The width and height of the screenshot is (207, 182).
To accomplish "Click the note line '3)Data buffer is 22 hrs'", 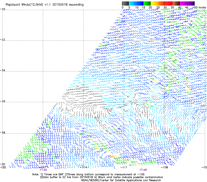I will tap(101, 177).
